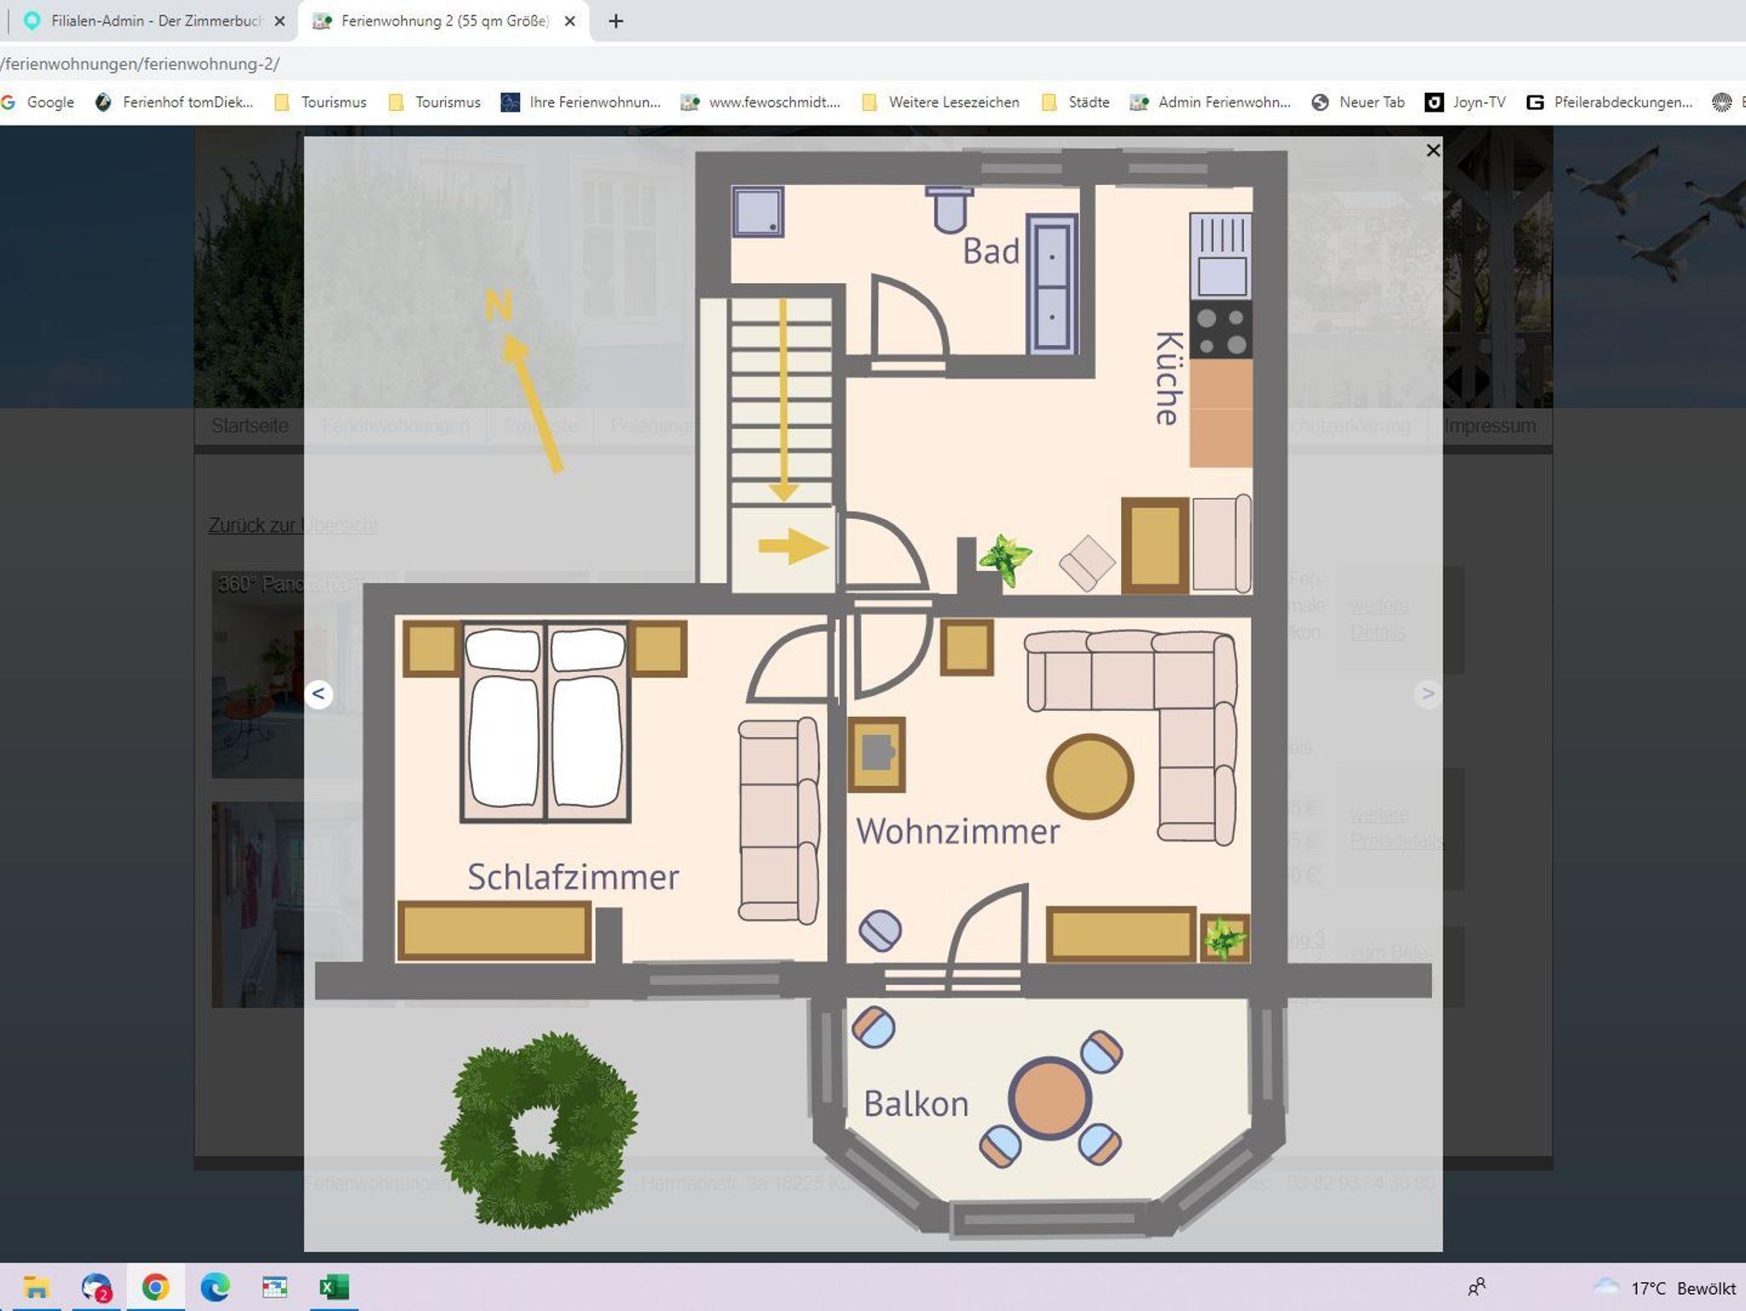Click the Admin Ferienwohn... bookmark
This screenshot has height=1311, width=1746.
click(1211, 102)
